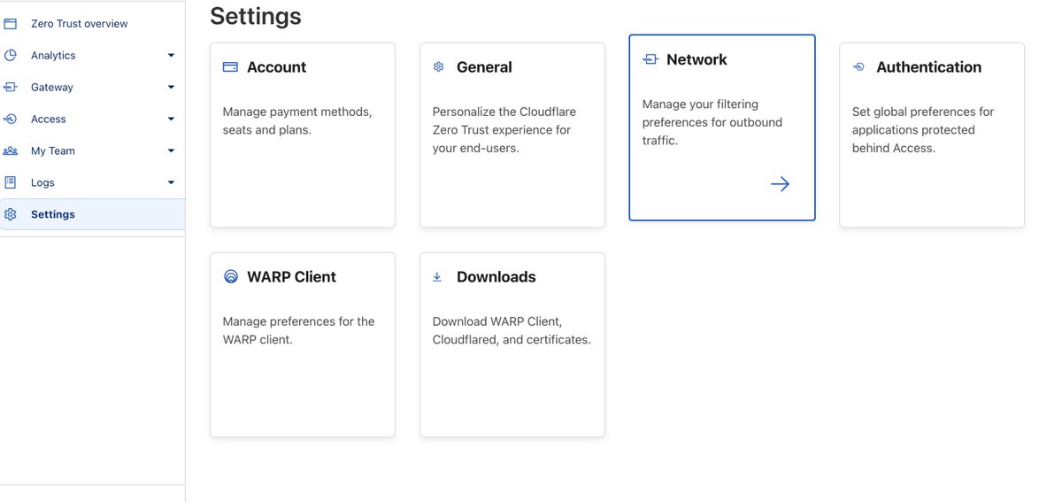Screen dimensions: 1062x502
Task: Click the Settings page heading
Action: point(256,16)
